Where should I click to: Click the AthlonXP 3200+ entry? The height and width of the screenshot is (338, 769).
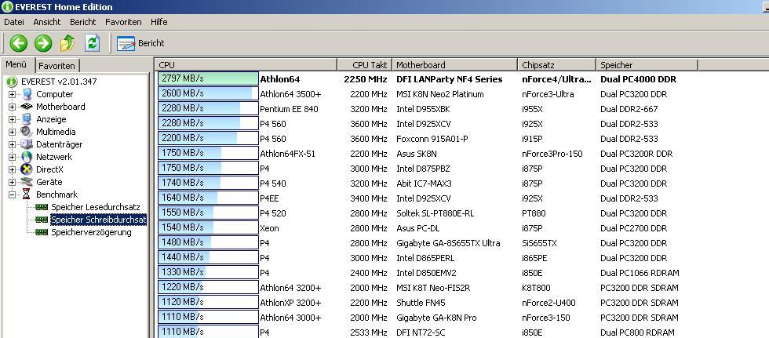[290, 303]
